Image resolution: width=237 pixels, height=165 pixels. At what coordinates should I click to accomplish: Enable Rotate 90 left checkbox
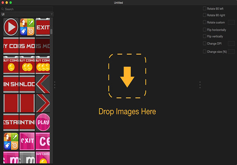tap(204, 8)
